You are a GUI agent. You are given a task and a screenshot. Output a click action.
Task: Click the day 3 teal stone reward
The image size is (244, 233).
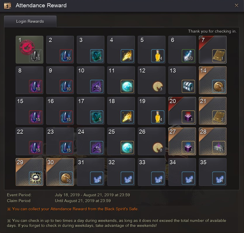[x=97, y=56]
